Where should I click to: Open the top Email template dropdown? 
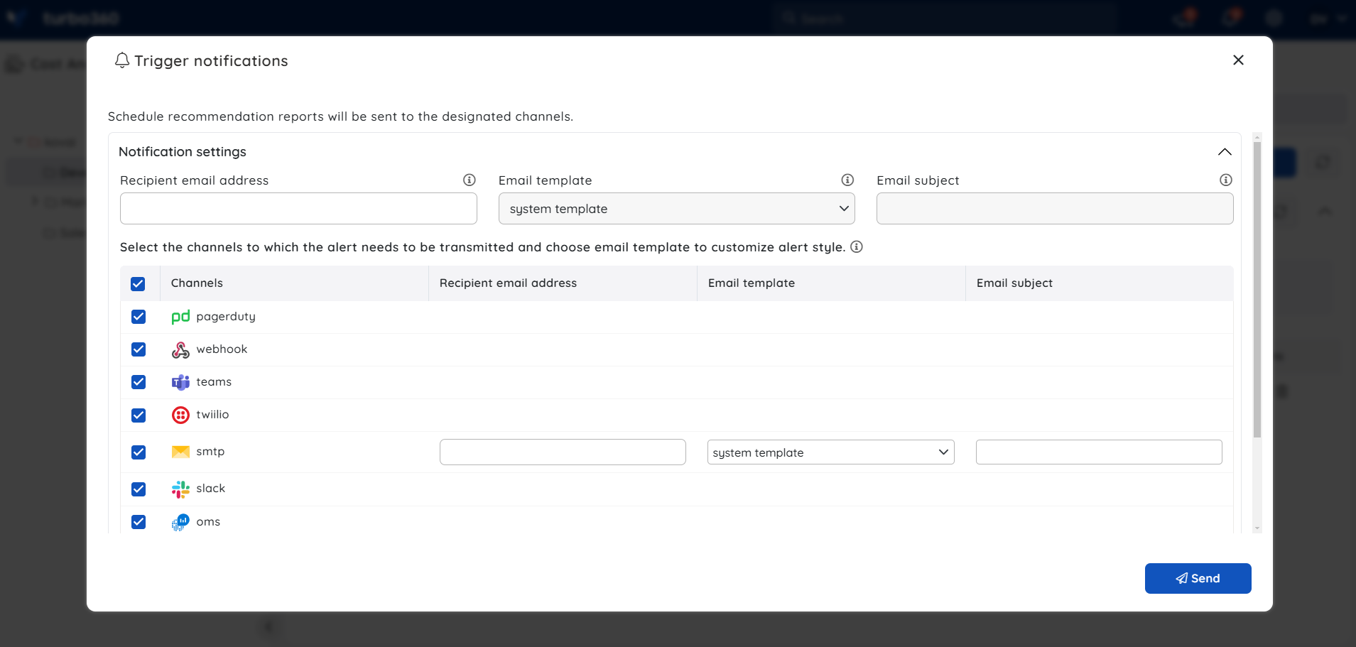pyautogui.click(x=676, y=209)
